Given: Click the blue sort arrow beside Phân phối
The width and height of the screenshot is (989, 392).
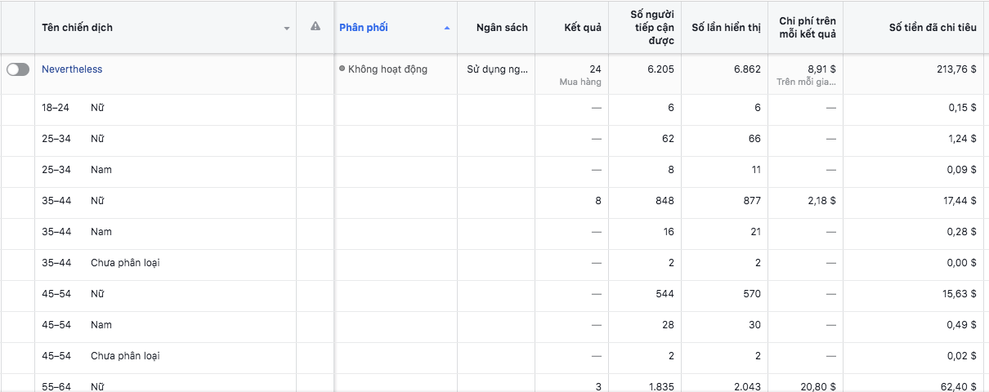Looking at the screenshot, I should (446, 28).
